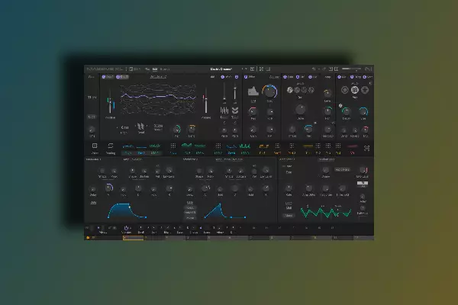
Task: Click the red modulator tab at far right
Action: tap(352, 148)
